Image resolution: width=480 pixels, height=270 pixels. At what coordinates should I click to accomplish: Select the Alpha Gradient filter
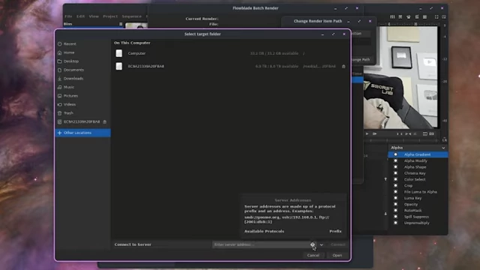[418, 154]
